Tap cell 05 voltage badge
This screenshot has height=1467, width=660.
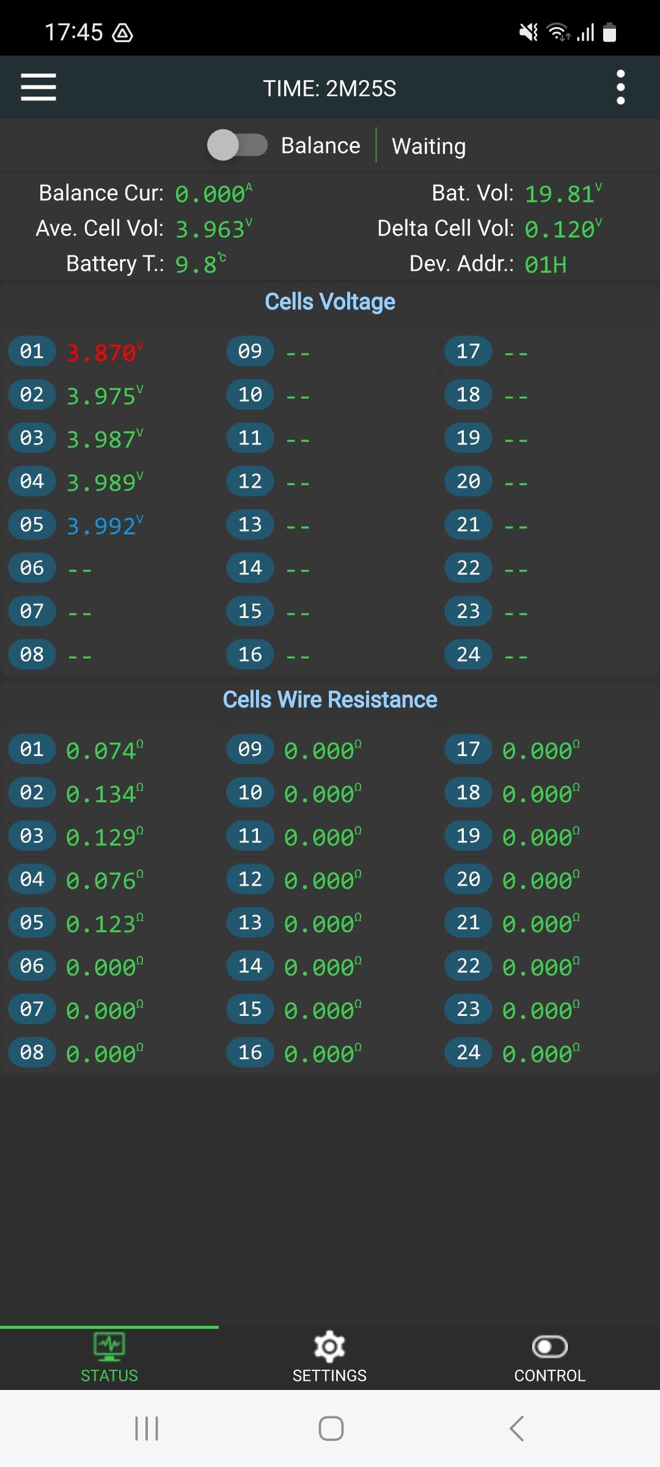tap(32, 524)
